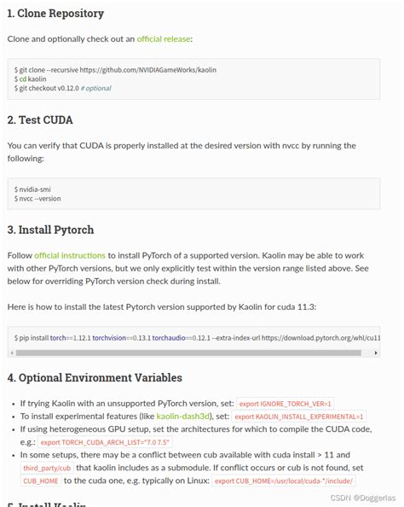Viewport: 404px width, 507px height.
Task: Click export CUB_HOME=/usr/local/cuda code snippet
Action: (x=284, y=481)
